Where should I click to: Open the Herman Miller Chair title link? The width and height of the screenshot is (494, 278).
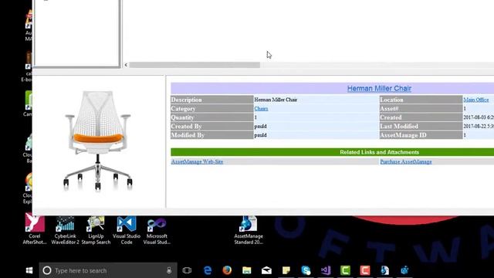tap(379, 89)
